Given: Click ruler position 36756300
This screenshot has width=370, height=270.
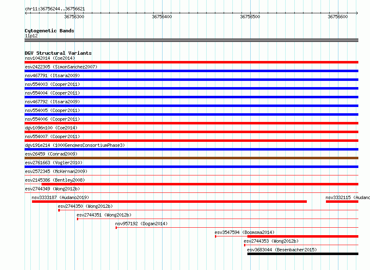Looking at the screenshot, I should pyautogui.click(x=74, y=17).
